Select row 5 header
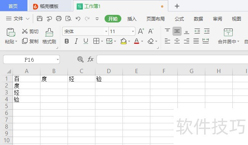Viewport: 248px width, 145px height. pyautogui.click(x=6, y=106)
